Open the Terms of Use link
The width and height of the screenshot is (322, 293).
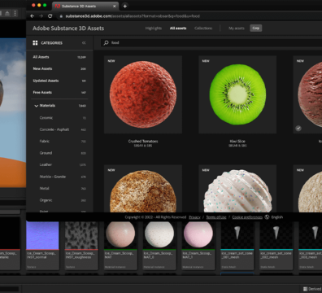click(x=216, y=217)
